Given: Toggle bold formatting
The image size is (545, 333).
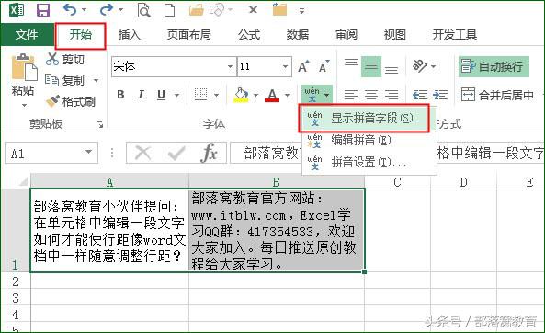Looking at the screenshot, I should point(120,95).
